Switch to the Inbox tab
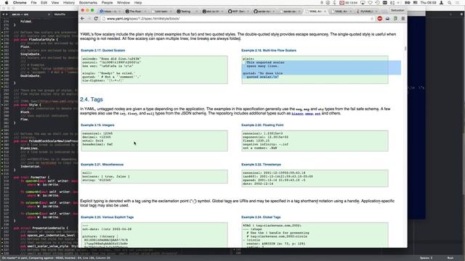Image resolution: width=465 pixels, height=261 pixels. coord(109,12)
